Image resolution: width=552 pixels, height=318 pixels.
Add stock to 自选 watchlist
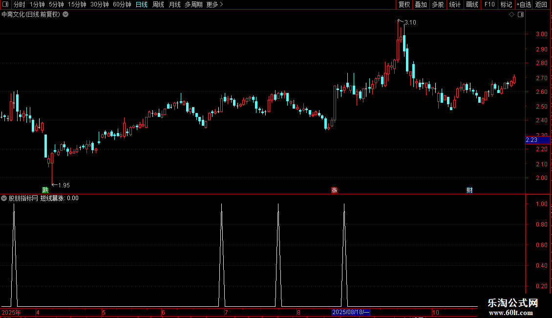(x=524, y=4)
